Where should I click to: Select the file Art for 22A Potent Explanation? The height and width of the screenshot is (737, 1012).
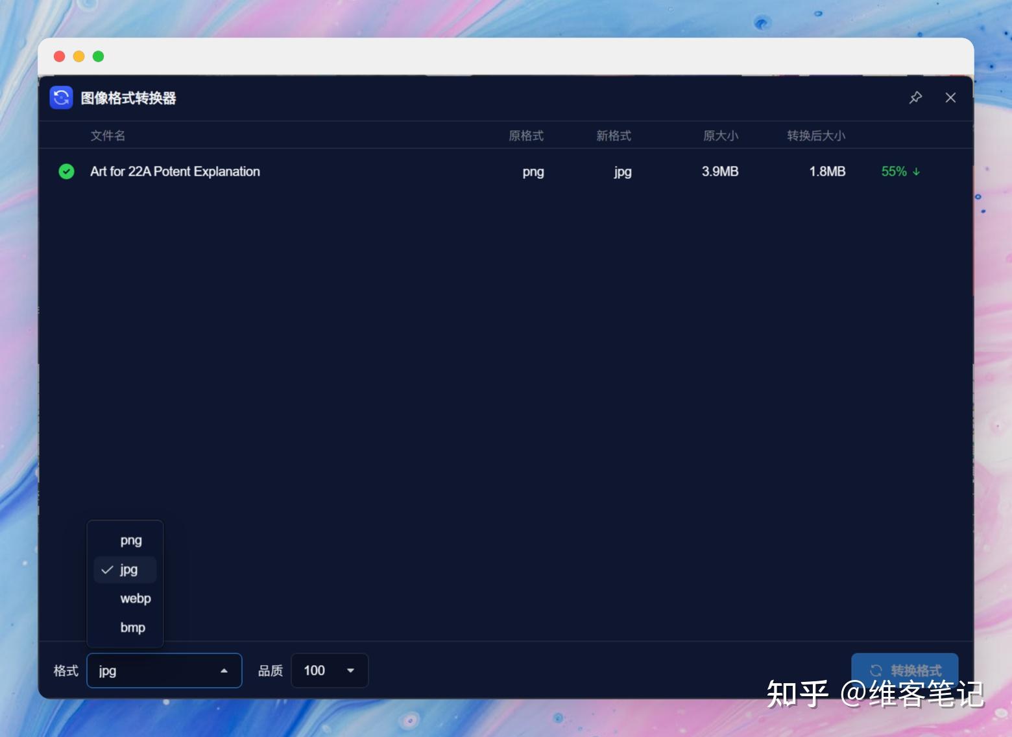point(175,171)
